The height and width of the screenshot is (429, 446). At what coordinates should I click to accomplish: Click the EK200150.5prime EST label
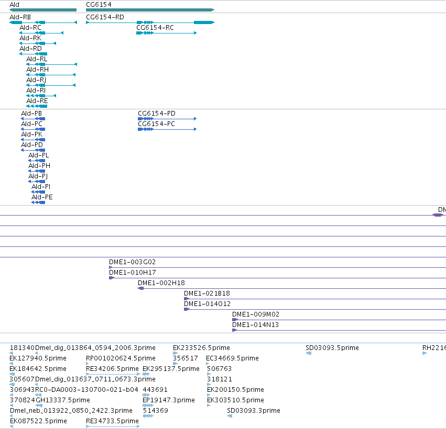coord(235,390)
